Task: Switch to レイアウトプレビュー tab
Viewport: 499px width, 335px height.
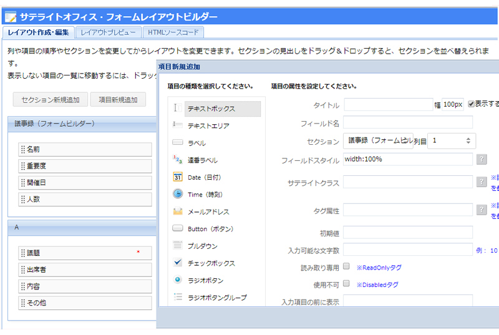Action: (x=108, y=32)
